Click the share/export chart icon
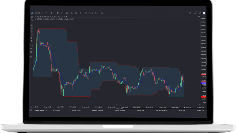Image resolution: width=236 pixels, height=133 pixels. tap(190, 13)
